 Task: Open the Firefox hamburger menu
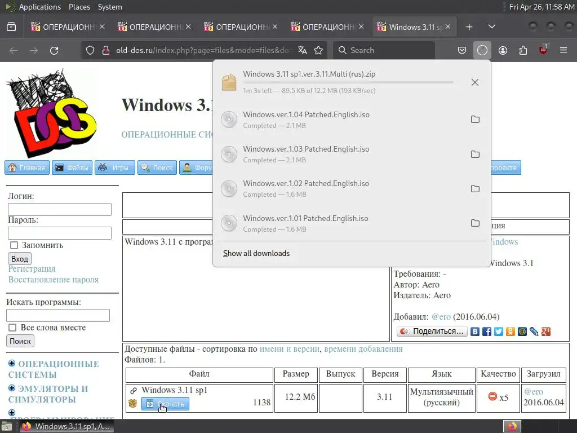click(563, 50)
